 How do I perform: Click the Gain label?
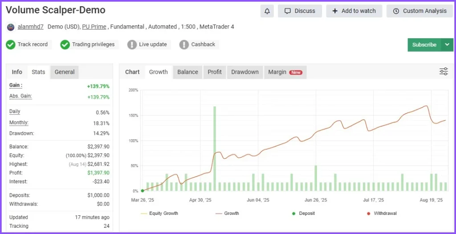(x=16, y=85)
